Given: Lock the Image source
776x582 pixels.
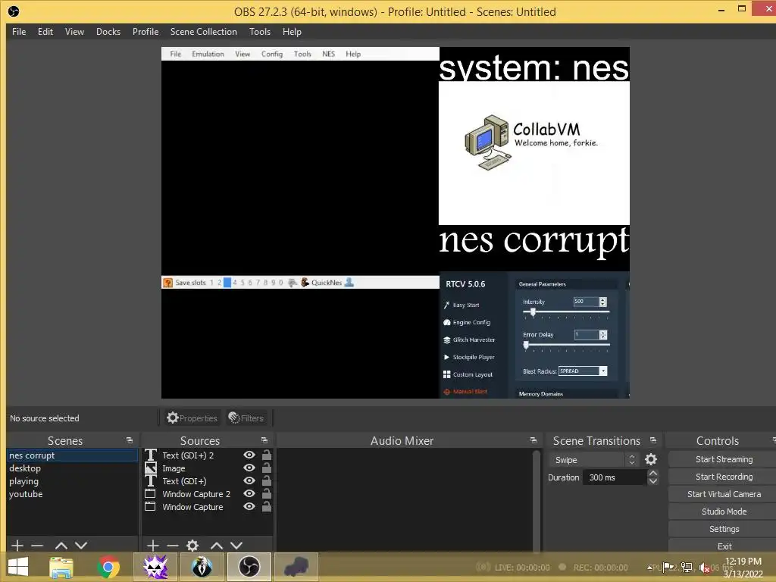Looking at the screenshot, I should 266,468.
